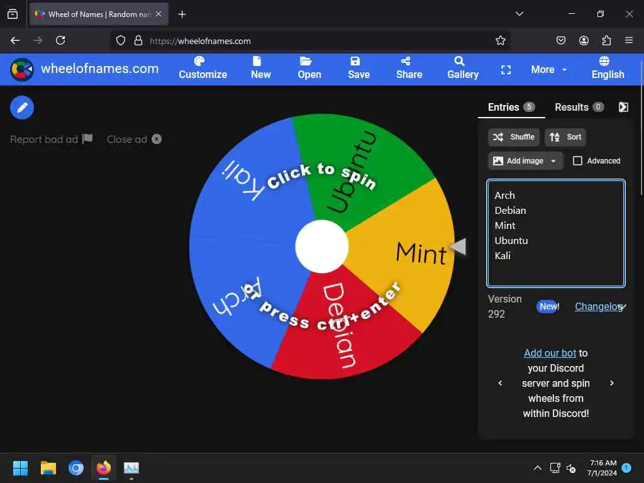
Task: Open taskbar clock and date
Action: (602, 468)
